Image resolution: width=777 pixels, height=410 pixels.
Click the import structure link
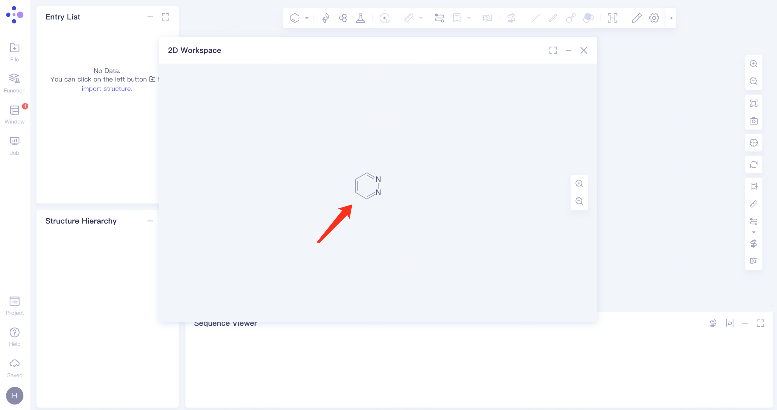pos(107,89)
